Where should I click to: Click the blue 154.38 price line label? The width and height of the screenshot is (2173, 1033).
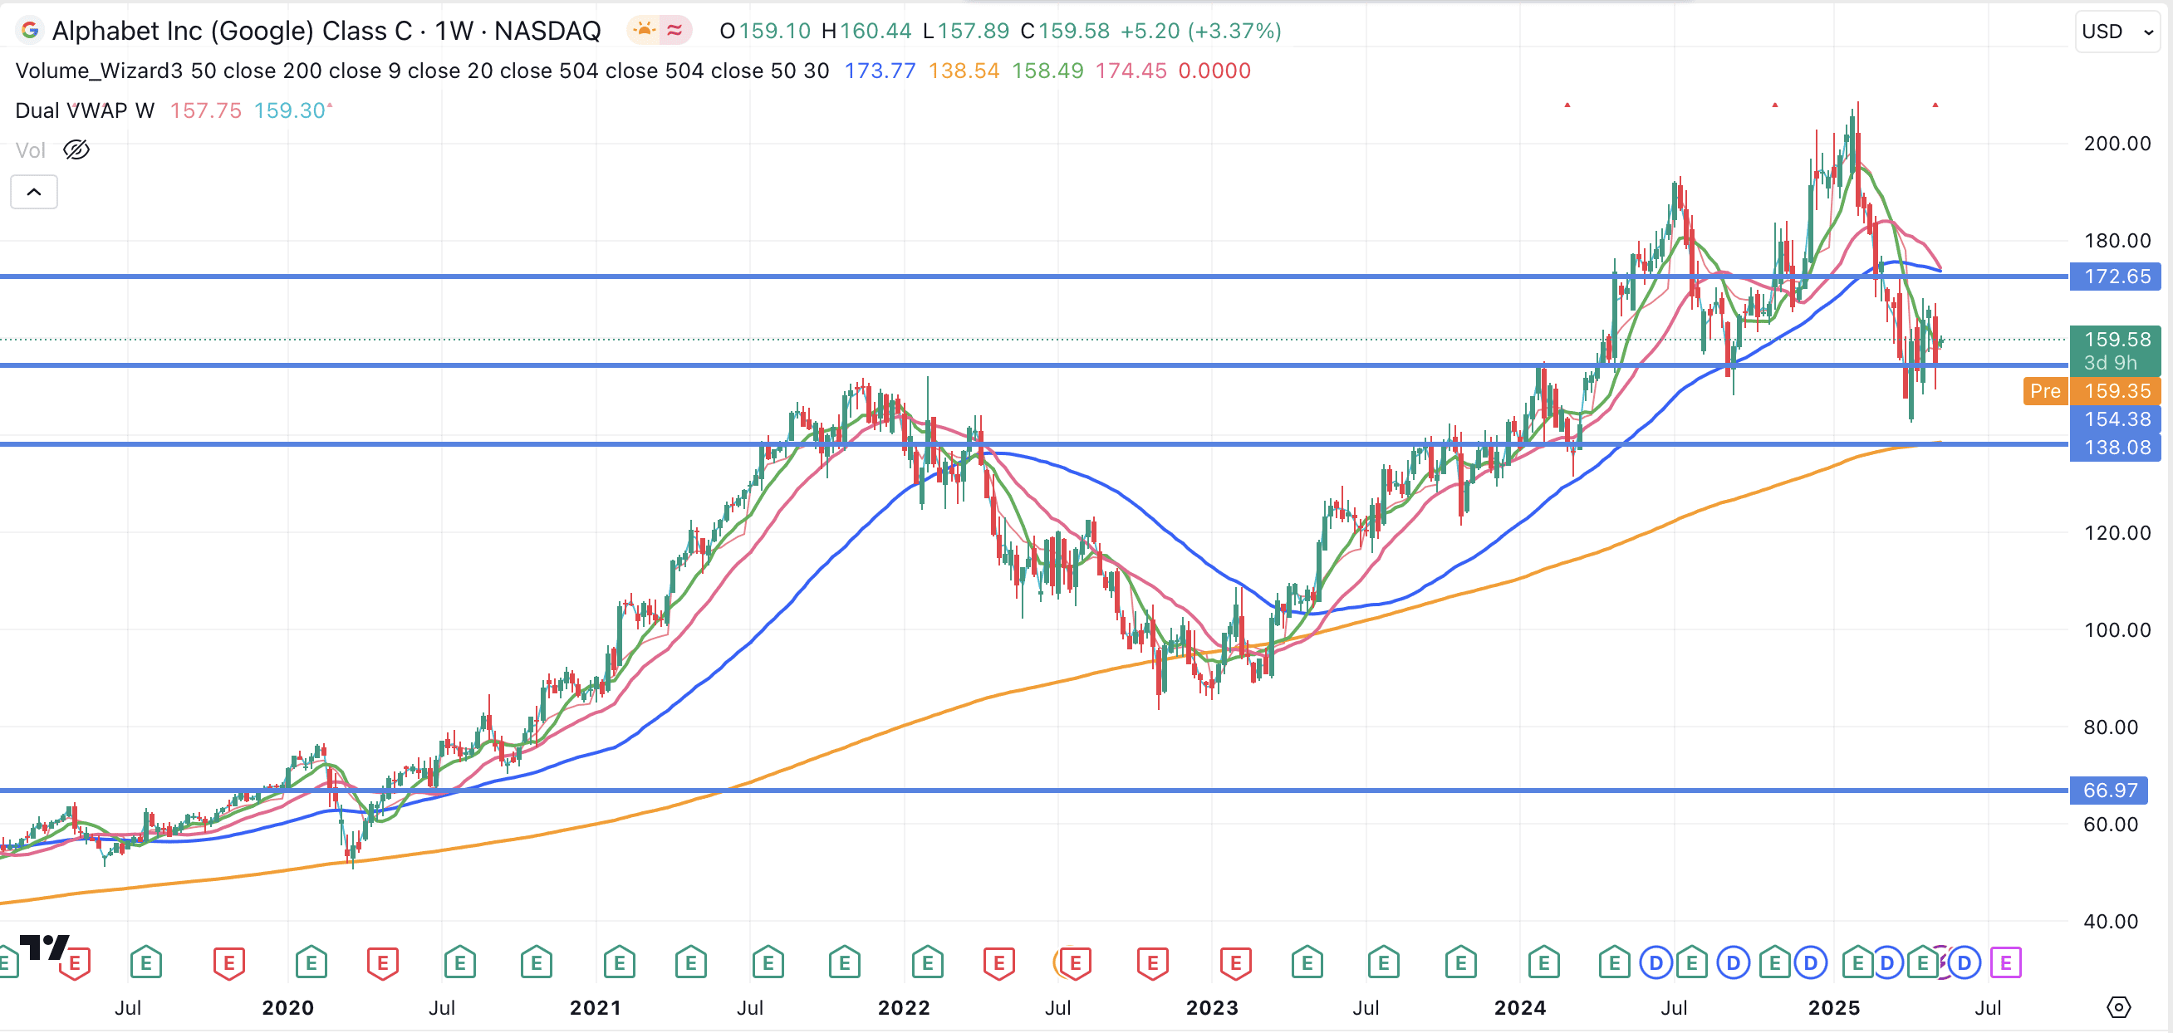tap(2116, 419)
